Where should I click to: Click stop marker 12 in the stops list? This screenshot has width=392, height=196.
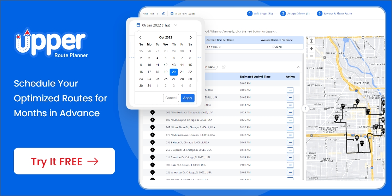click(153, 172)
